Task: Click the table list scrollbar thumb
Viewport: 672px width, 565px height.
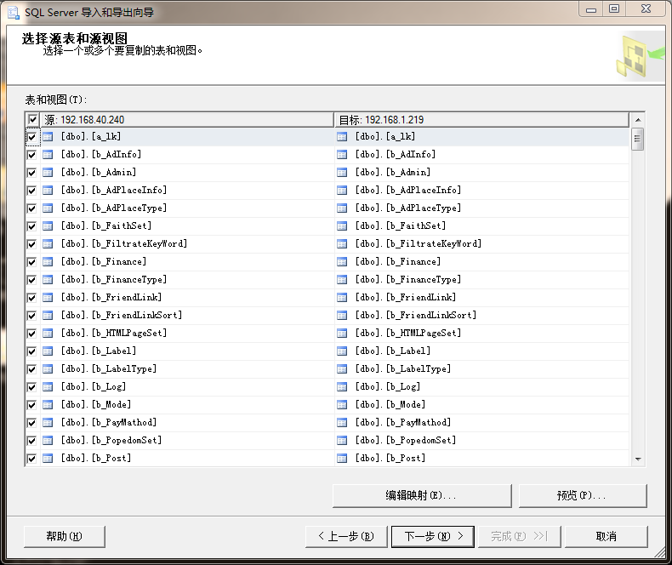Action: pos(638,139)
